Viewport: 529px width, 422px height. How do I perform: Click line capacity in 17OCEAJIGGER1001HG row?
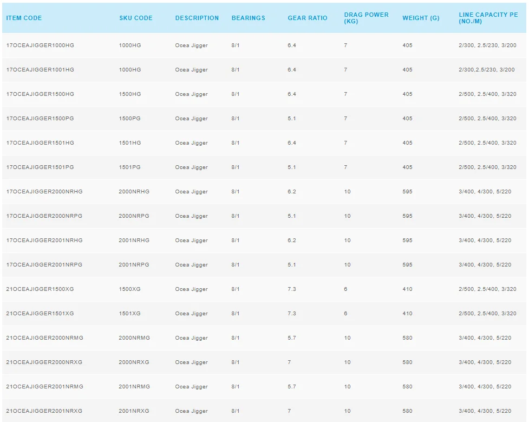coord(486,69)
